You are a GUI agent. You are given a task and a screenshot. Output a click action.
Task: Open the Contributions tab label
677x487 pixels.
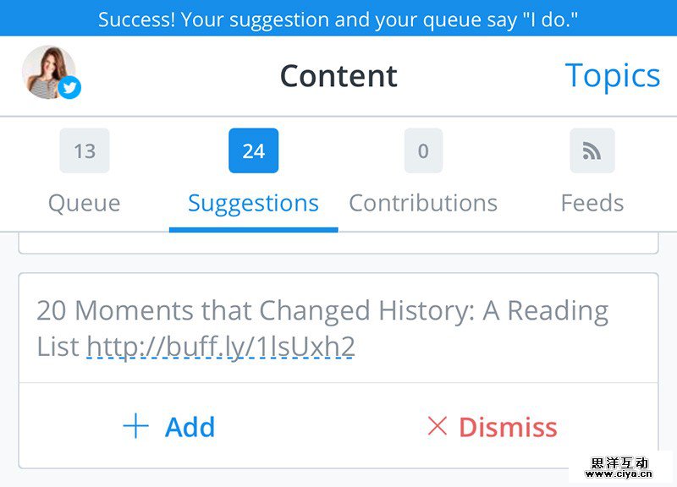423,203
